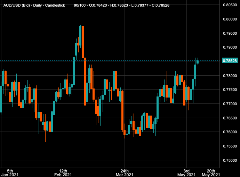Click the OHLC readout starting 90/100
The width and height of the screenshot is (240, 177).
point(122,5)
